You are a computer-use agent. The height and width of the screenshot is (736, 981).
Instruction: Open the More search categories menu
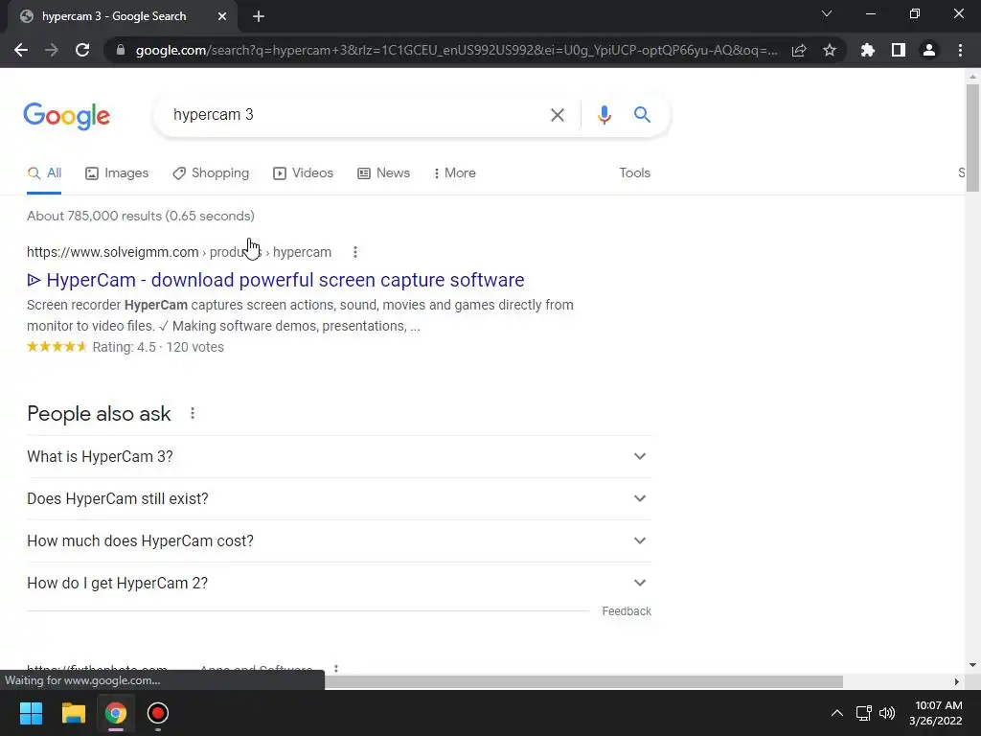pyautogui.click(x=455, y=173)
